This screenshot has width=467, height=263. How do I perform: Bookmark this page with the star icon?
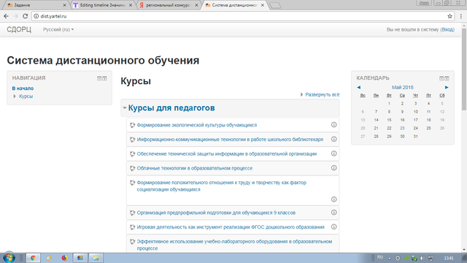(x=449, y=16)
